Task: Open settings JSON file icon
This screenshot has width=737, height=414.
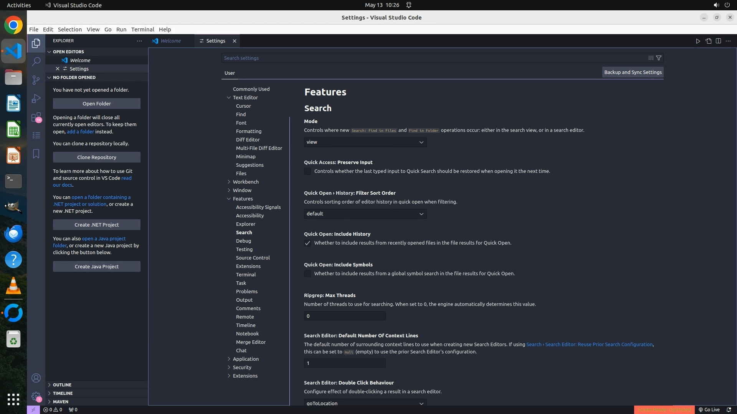Action: [708, 41]
